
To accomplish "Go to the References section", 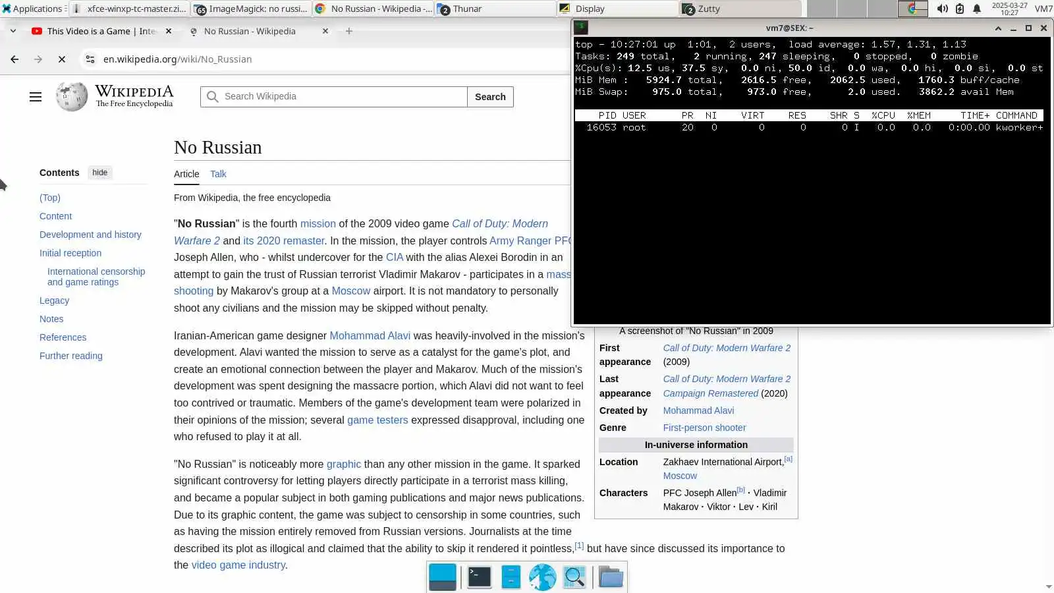I will (x=63, y=337).
